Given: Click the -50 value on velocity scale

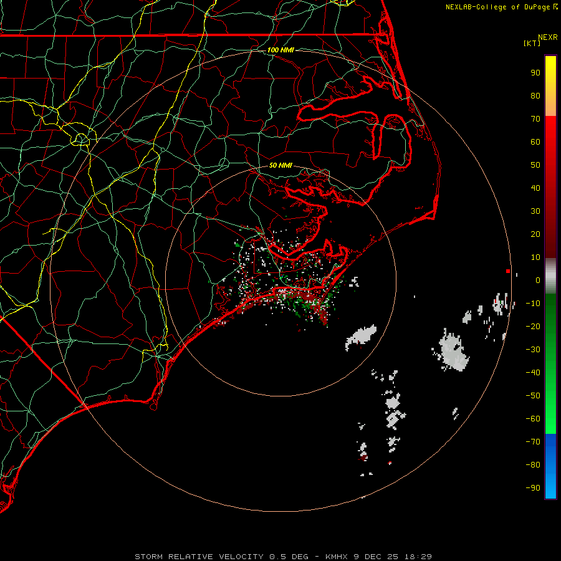Looking at the screenshot, I should click(533, 396).
